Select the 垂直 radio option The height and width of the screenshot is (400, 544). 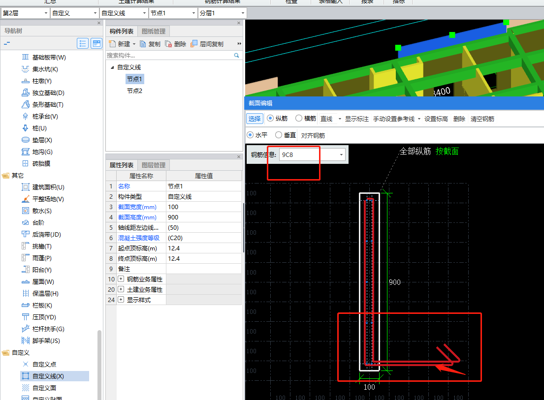tap(278, 135)
